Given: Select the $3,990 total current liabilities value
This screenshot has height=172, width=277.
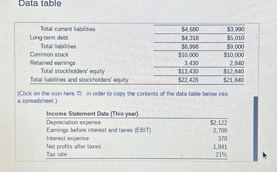Looking at the screenshot, I should click(236, 29).
